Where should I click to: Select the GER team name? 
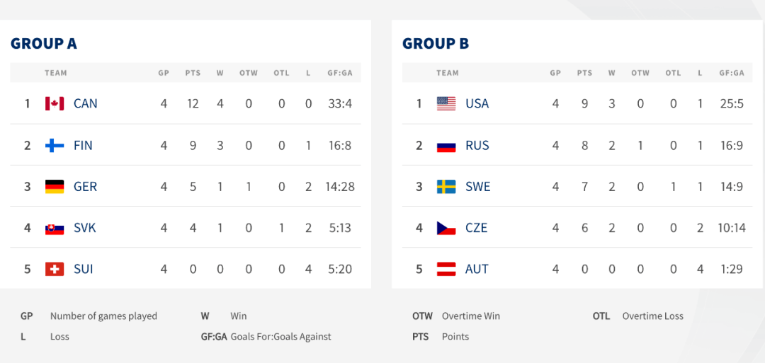tap(86, 187)
